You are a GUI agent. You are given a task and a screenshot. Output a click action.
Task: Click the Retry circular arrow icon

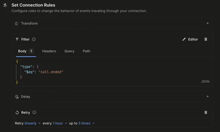click(x=17, y=113)
